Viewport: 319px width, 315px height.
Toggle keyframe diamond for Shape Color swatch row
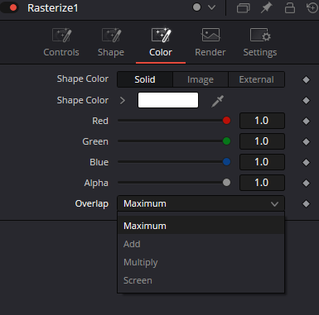click(x=306, y=101)
